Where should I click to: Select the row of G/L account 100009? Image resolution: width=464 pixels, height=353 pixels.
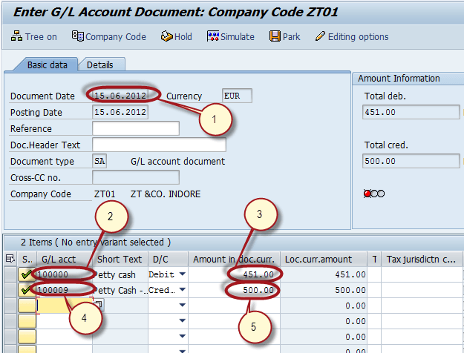(x=9, y=290)
